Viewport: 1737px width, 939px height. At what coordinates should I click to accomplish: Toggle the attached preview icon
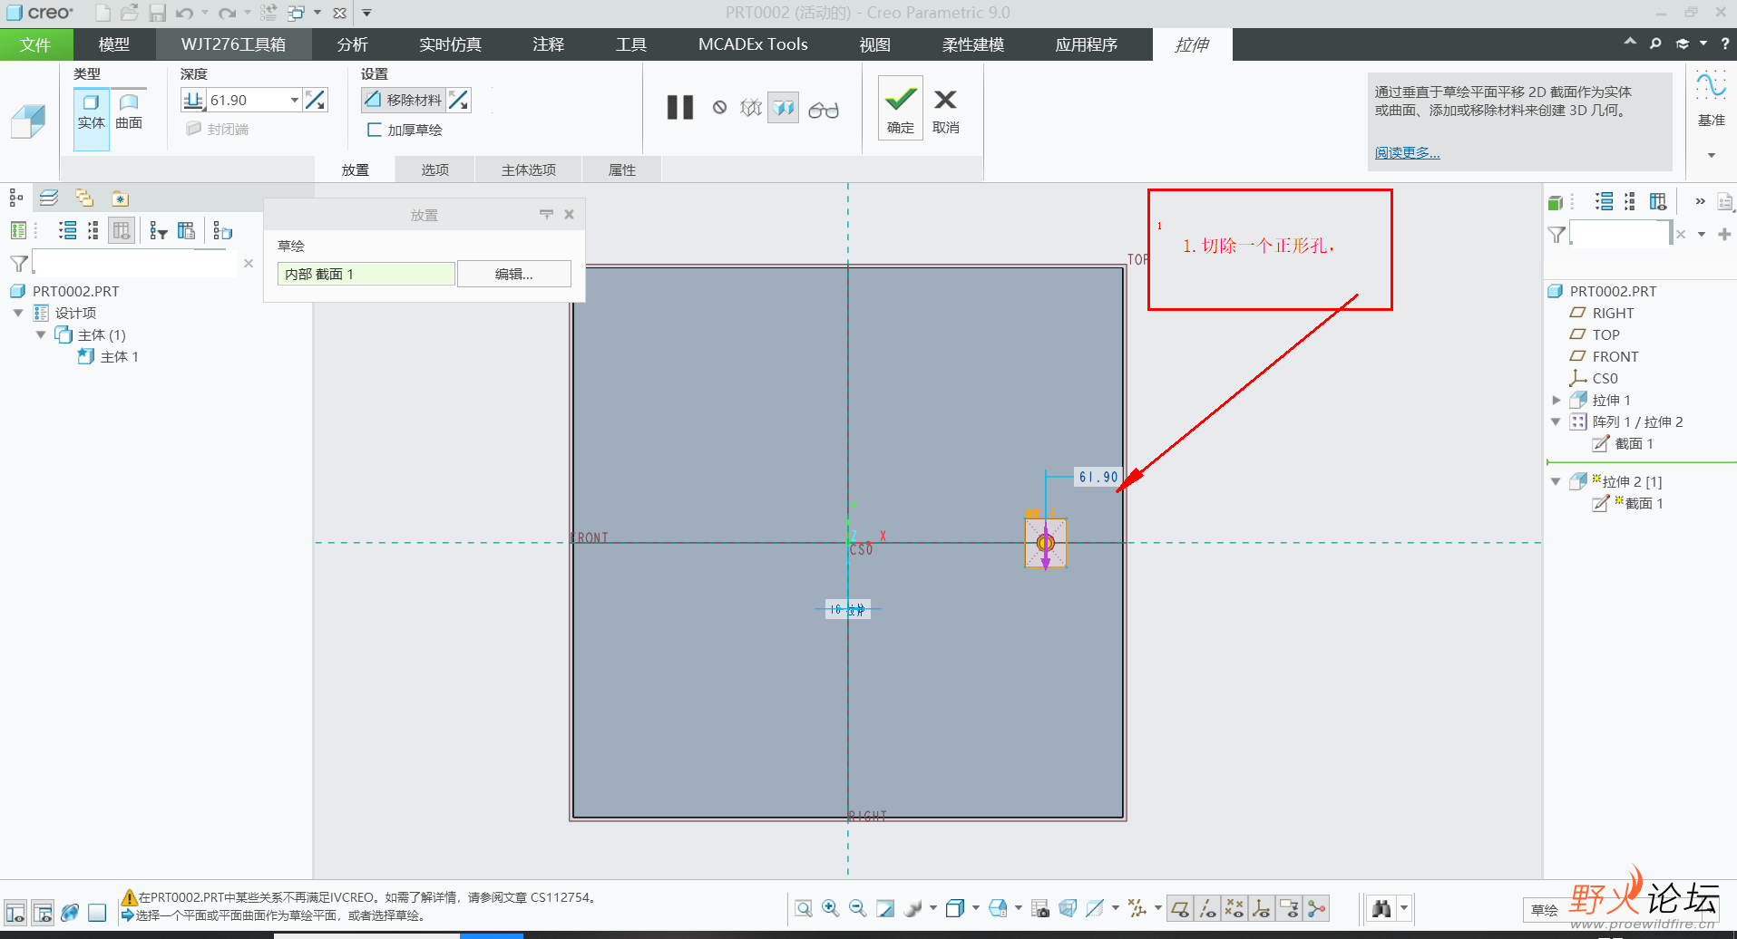point(784,108)
